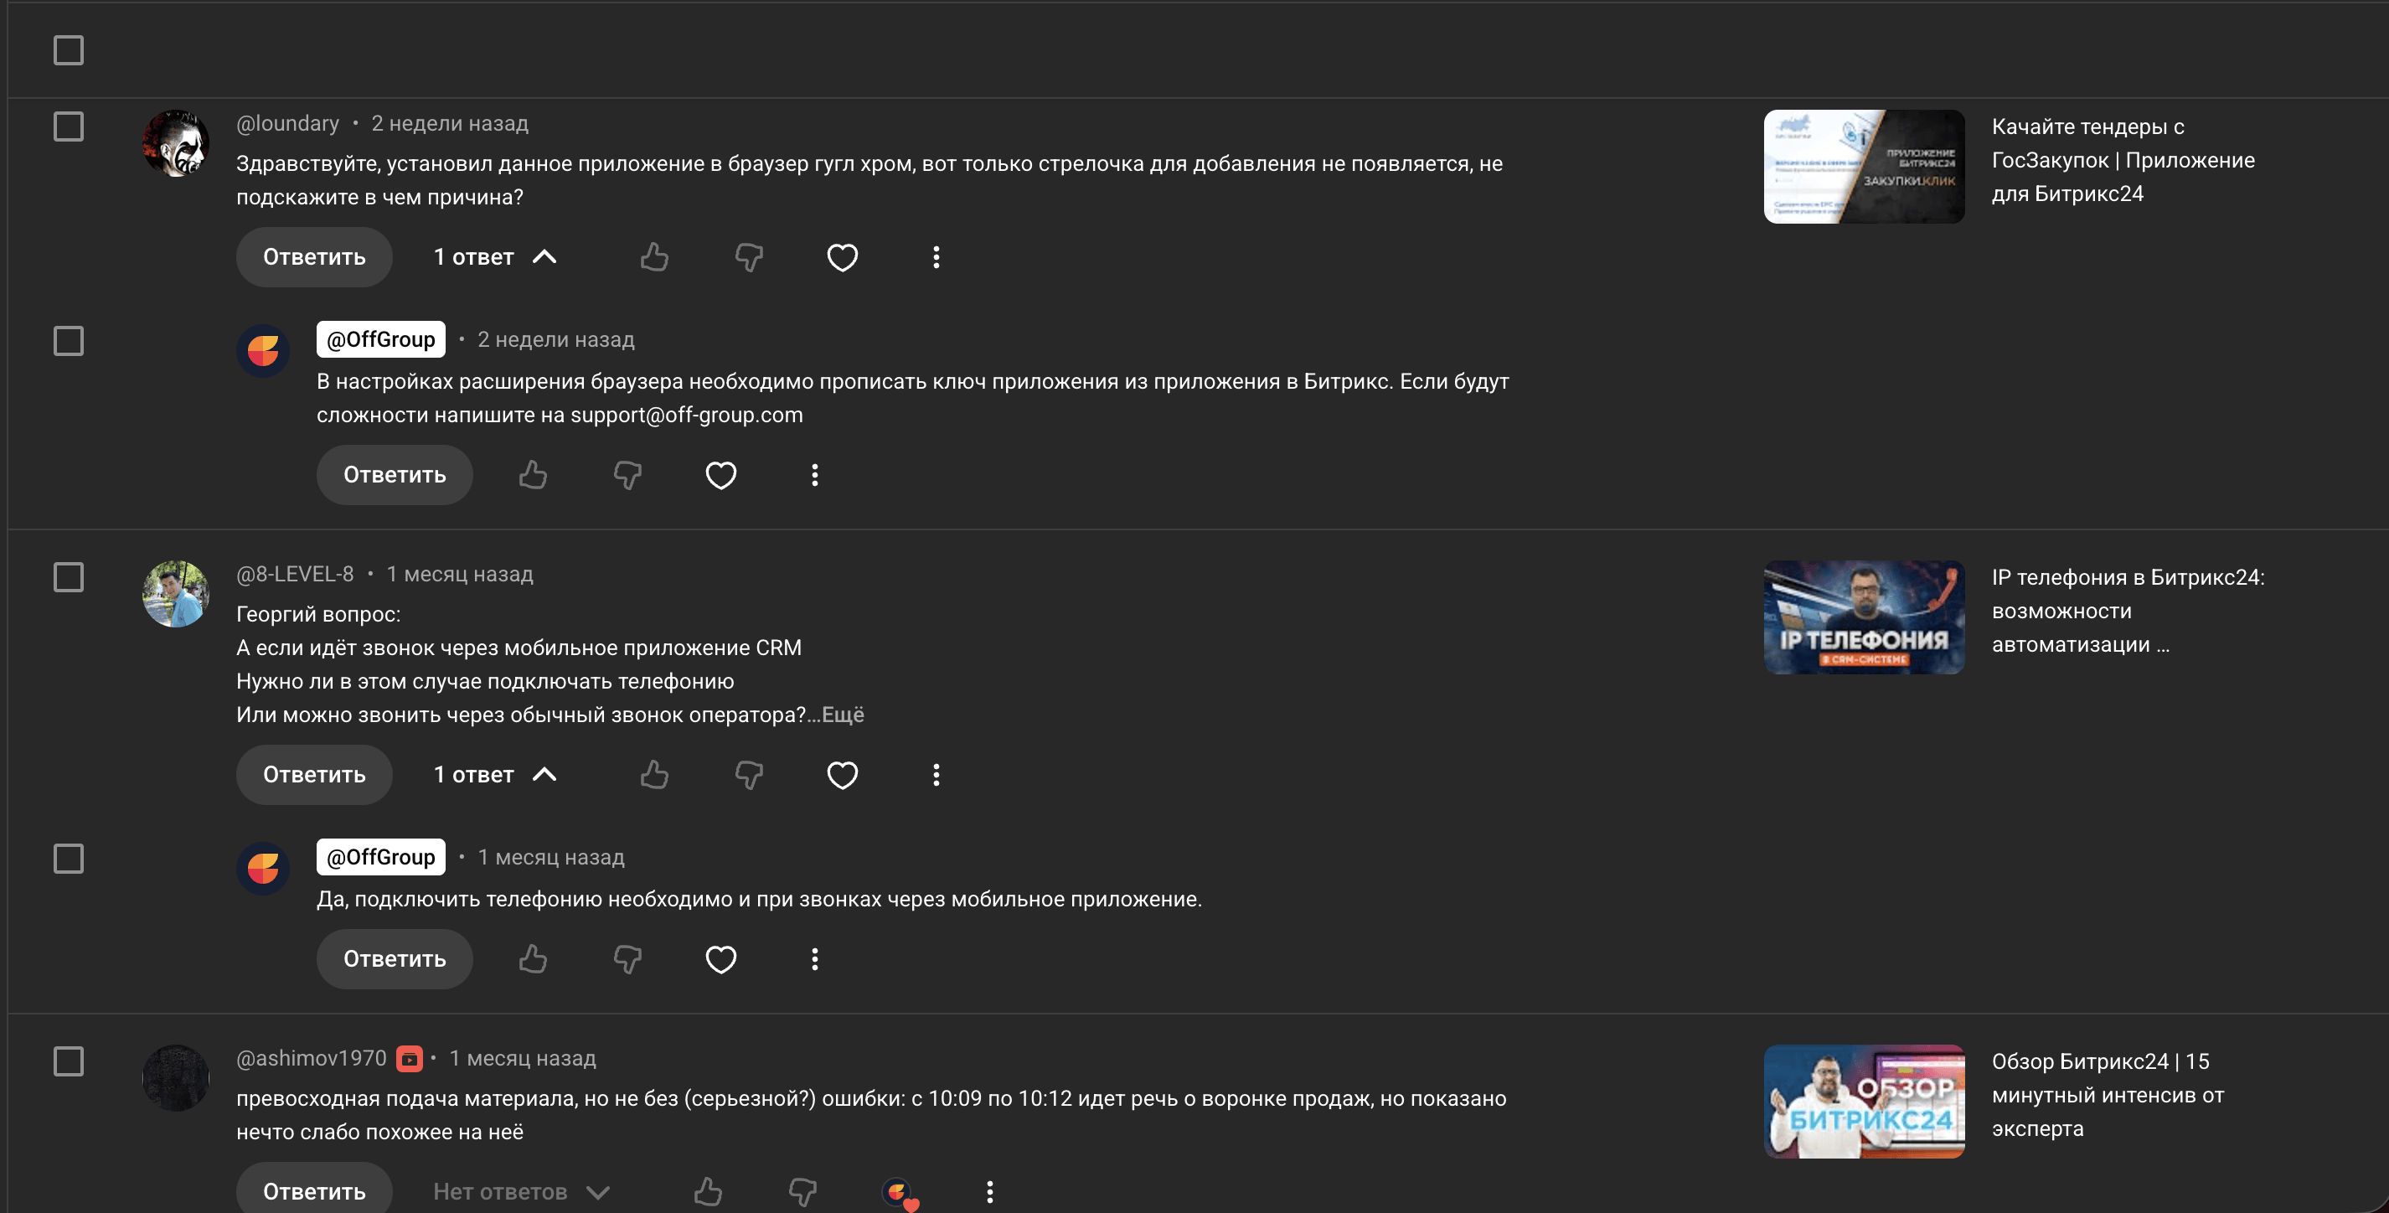
Task: Reply to @loundary with Ответить button
Action: 314,257
